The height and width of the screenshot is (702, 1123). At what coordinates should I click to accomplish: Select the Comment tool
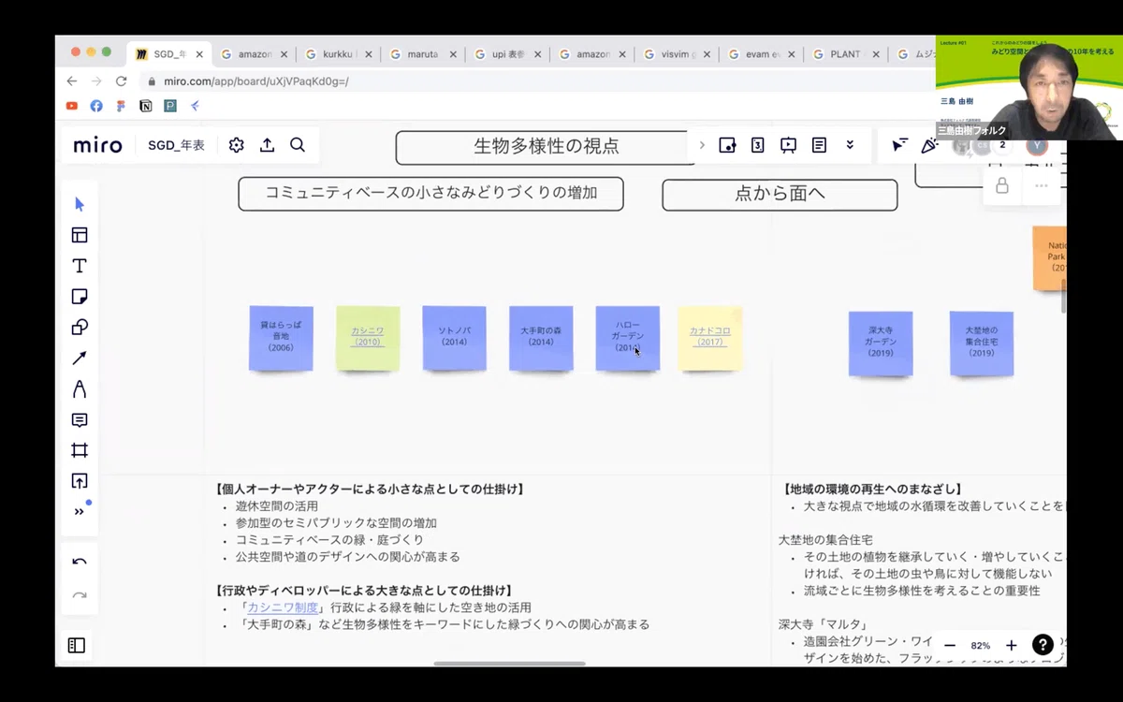tap(80, 420)
